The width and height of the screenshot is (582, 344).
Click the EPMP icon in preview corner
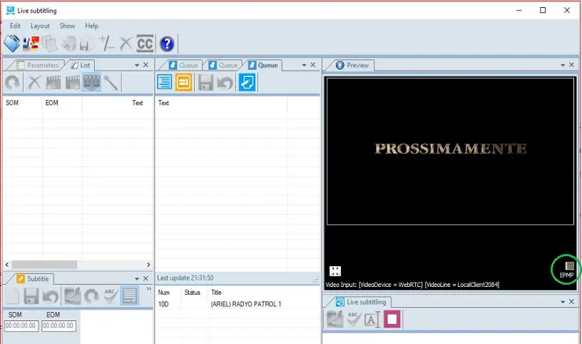(568, 269)
